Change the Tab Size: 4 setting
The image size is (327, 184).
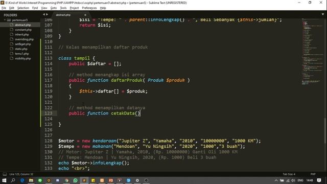(289, 174)
